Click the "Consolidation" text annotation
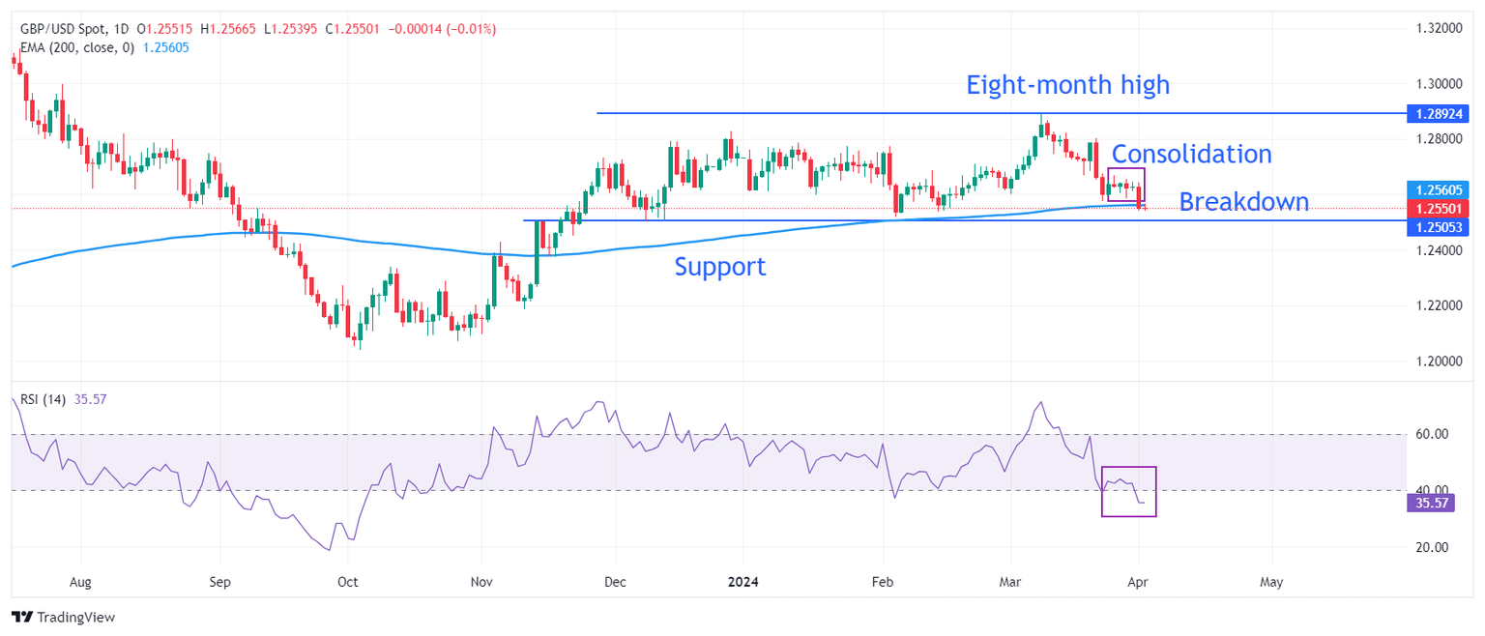 [x=1191, y=154]
